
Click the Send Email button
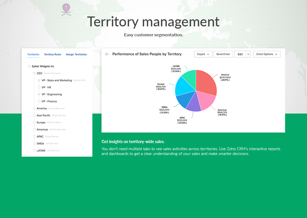223,54
